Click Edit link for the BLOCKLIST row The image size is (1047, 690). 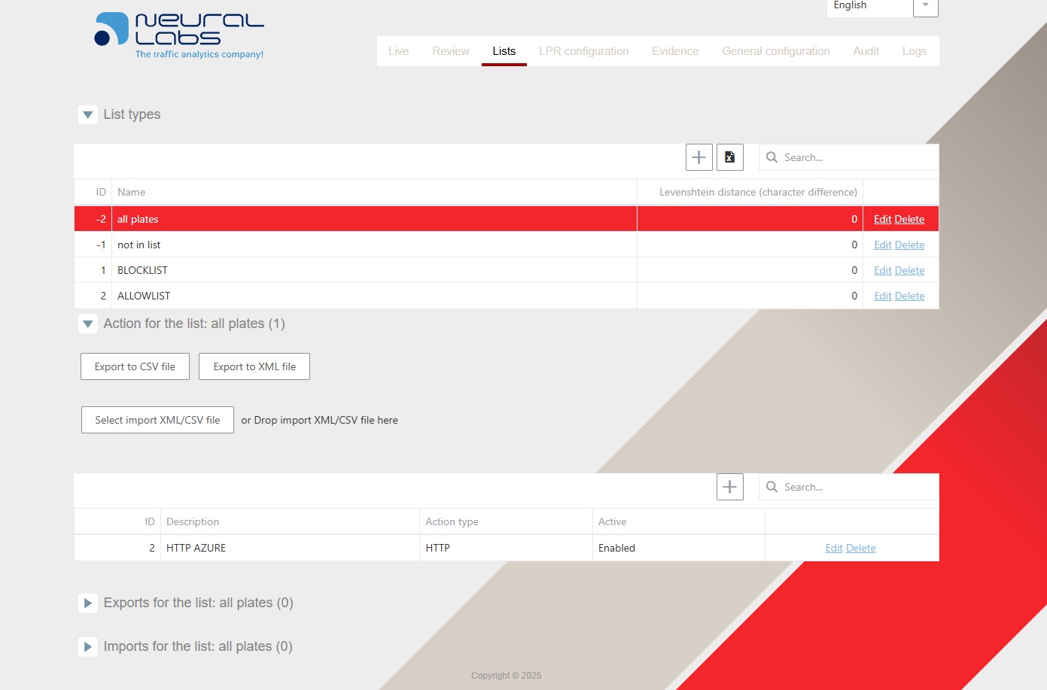pyautogui.click(x=882, y=271)
